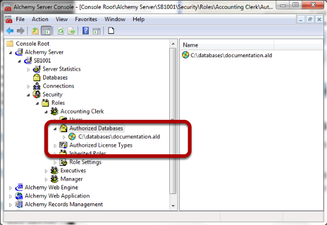Collapse the Roles node
The width and height of the screenshot is (327, 225).
pos(37,103)
